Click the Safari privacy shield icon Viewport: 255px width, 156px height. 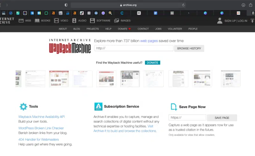click(x=66, y=5)
